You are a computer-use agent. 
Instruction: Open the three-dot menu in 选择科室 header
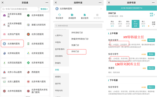tap(100, 3)
